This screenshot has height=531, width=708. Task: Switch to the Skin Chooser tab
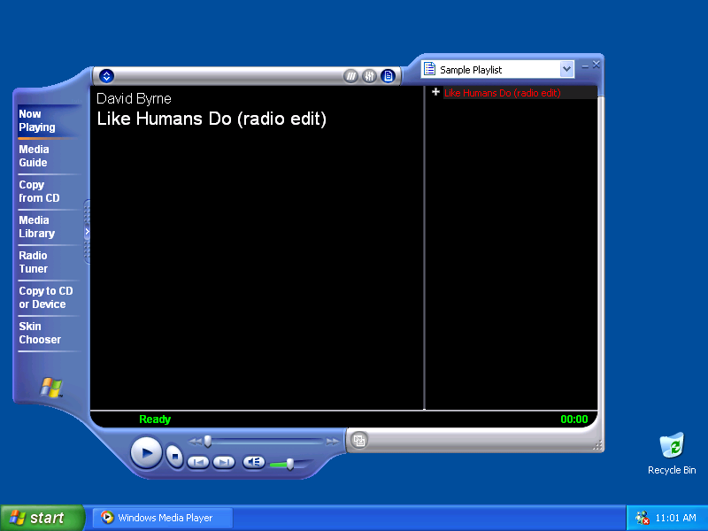pyautogui.click(x=40, y=333)
